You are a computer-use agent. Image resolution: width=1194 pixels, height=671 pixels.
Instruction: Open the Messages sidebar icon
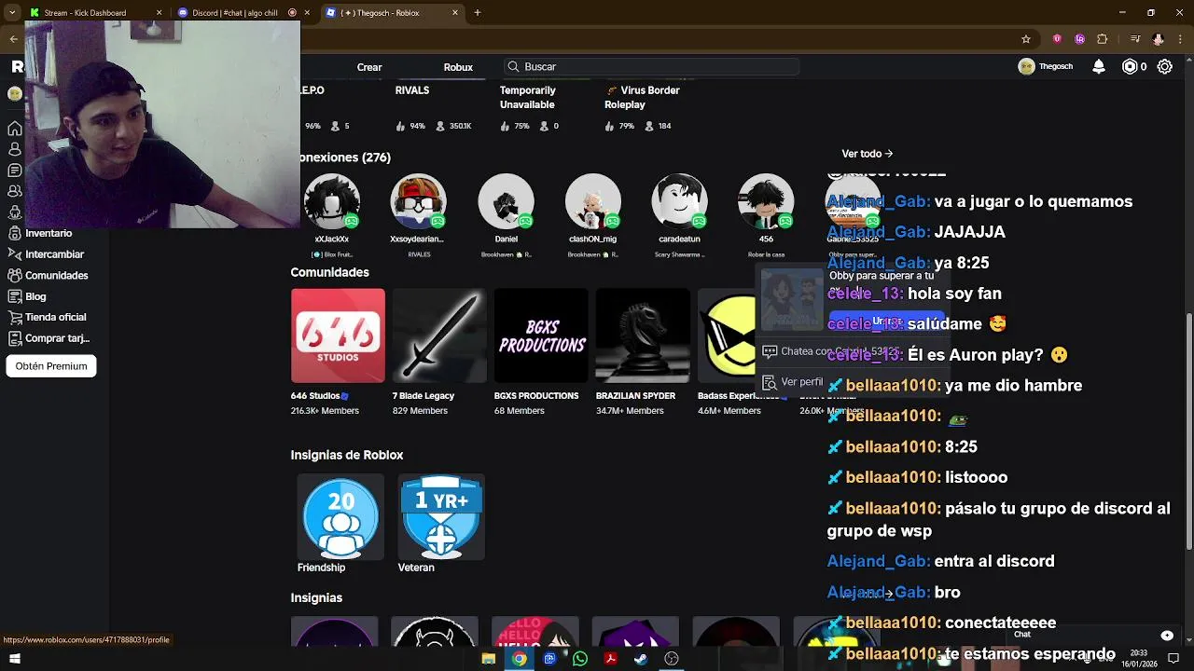click(x=15, y=171)
